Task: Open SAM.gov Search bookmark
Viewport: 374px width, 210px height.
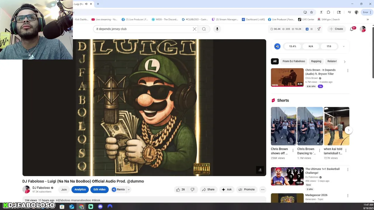Action: click(x=328, y=20)
